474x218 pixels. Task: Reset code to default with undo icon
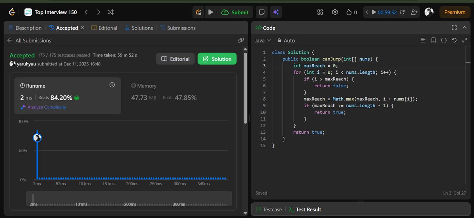click(x=454, y=40)
